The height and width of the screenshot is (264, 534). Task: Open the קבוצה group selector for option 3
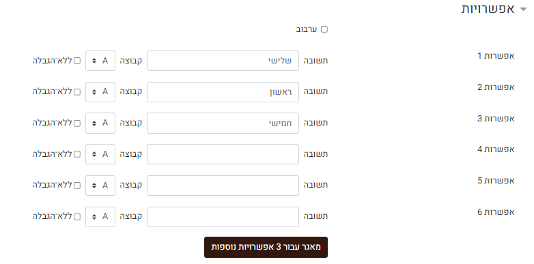point(100,123)
